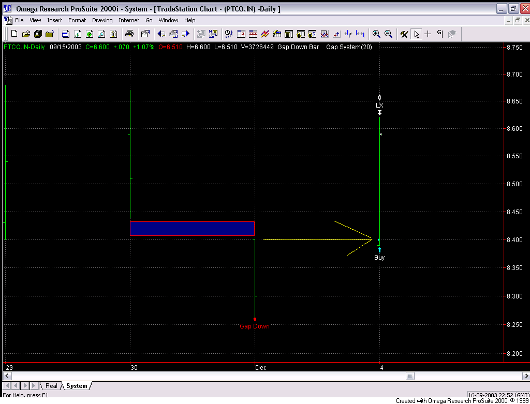Click the hammer drawing tools icon
This screenshot has width=530, height=404.
[404, 34]
